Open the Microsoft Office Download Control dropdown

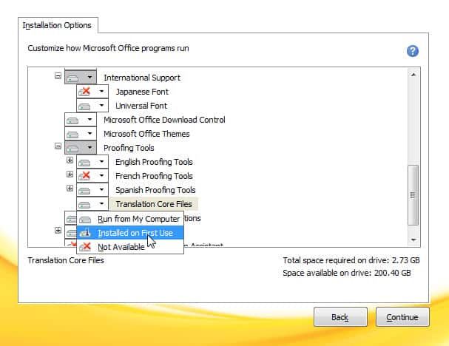[81, 120]
